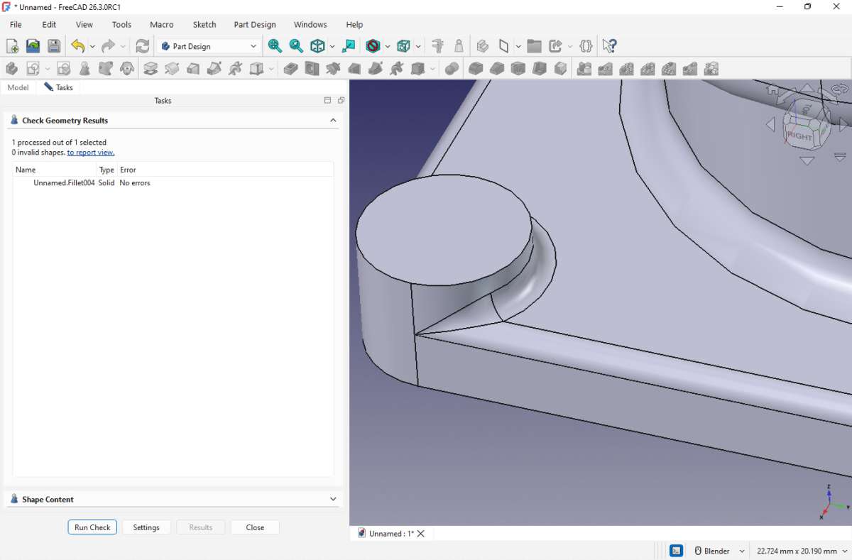This screenshot has width=852, height=560.
Task: Click the Refresh recompute icon
Action: tap(143, 46)
